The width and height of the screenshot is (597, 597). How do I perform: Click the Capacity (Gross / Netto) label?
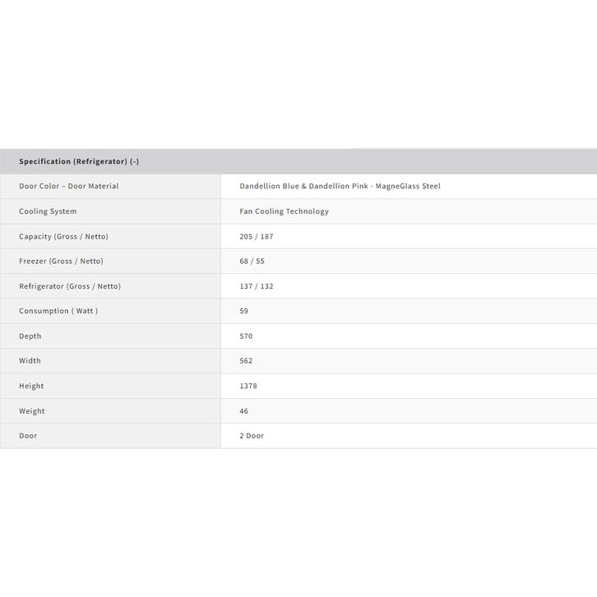point(63,237)
